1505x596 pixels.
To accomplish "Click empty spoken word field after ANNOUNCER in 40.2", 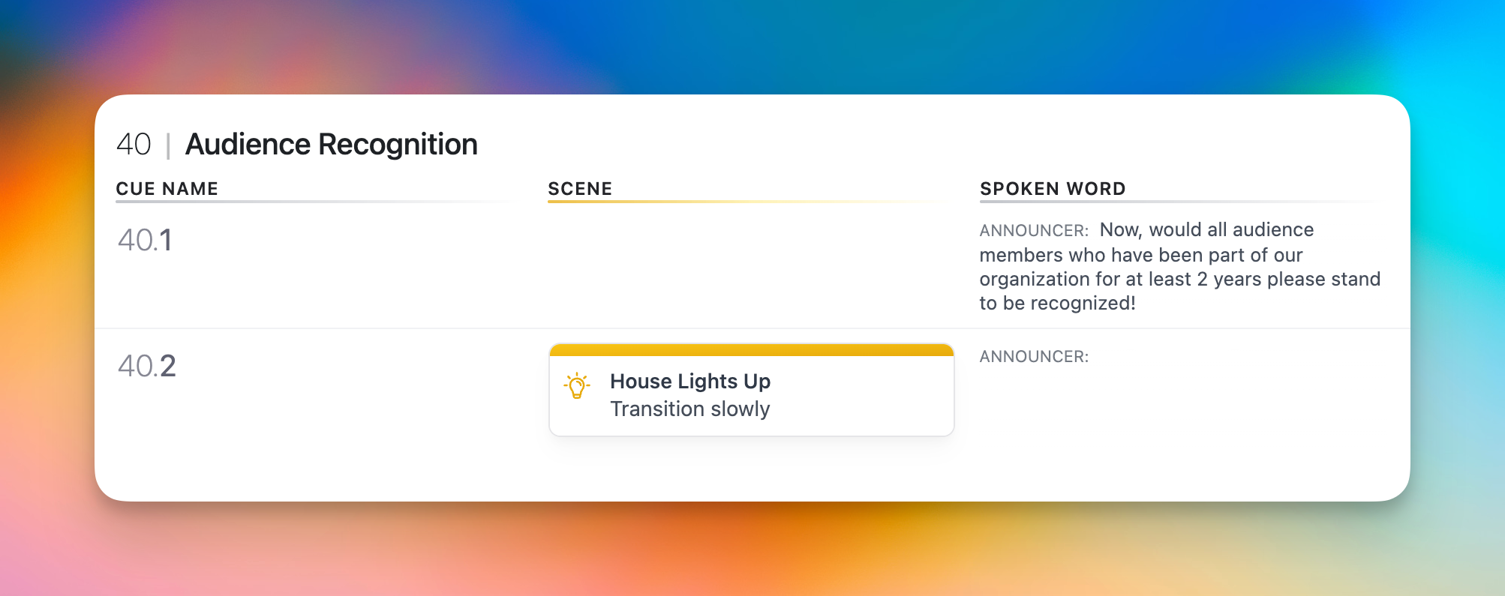I will click(x=1230, y=357).
